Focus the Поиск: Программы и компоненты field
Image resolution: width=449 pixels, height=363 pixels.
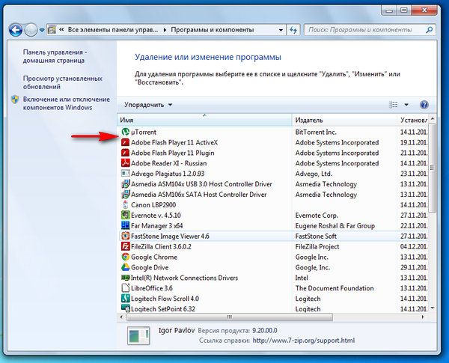coord(366,30)
